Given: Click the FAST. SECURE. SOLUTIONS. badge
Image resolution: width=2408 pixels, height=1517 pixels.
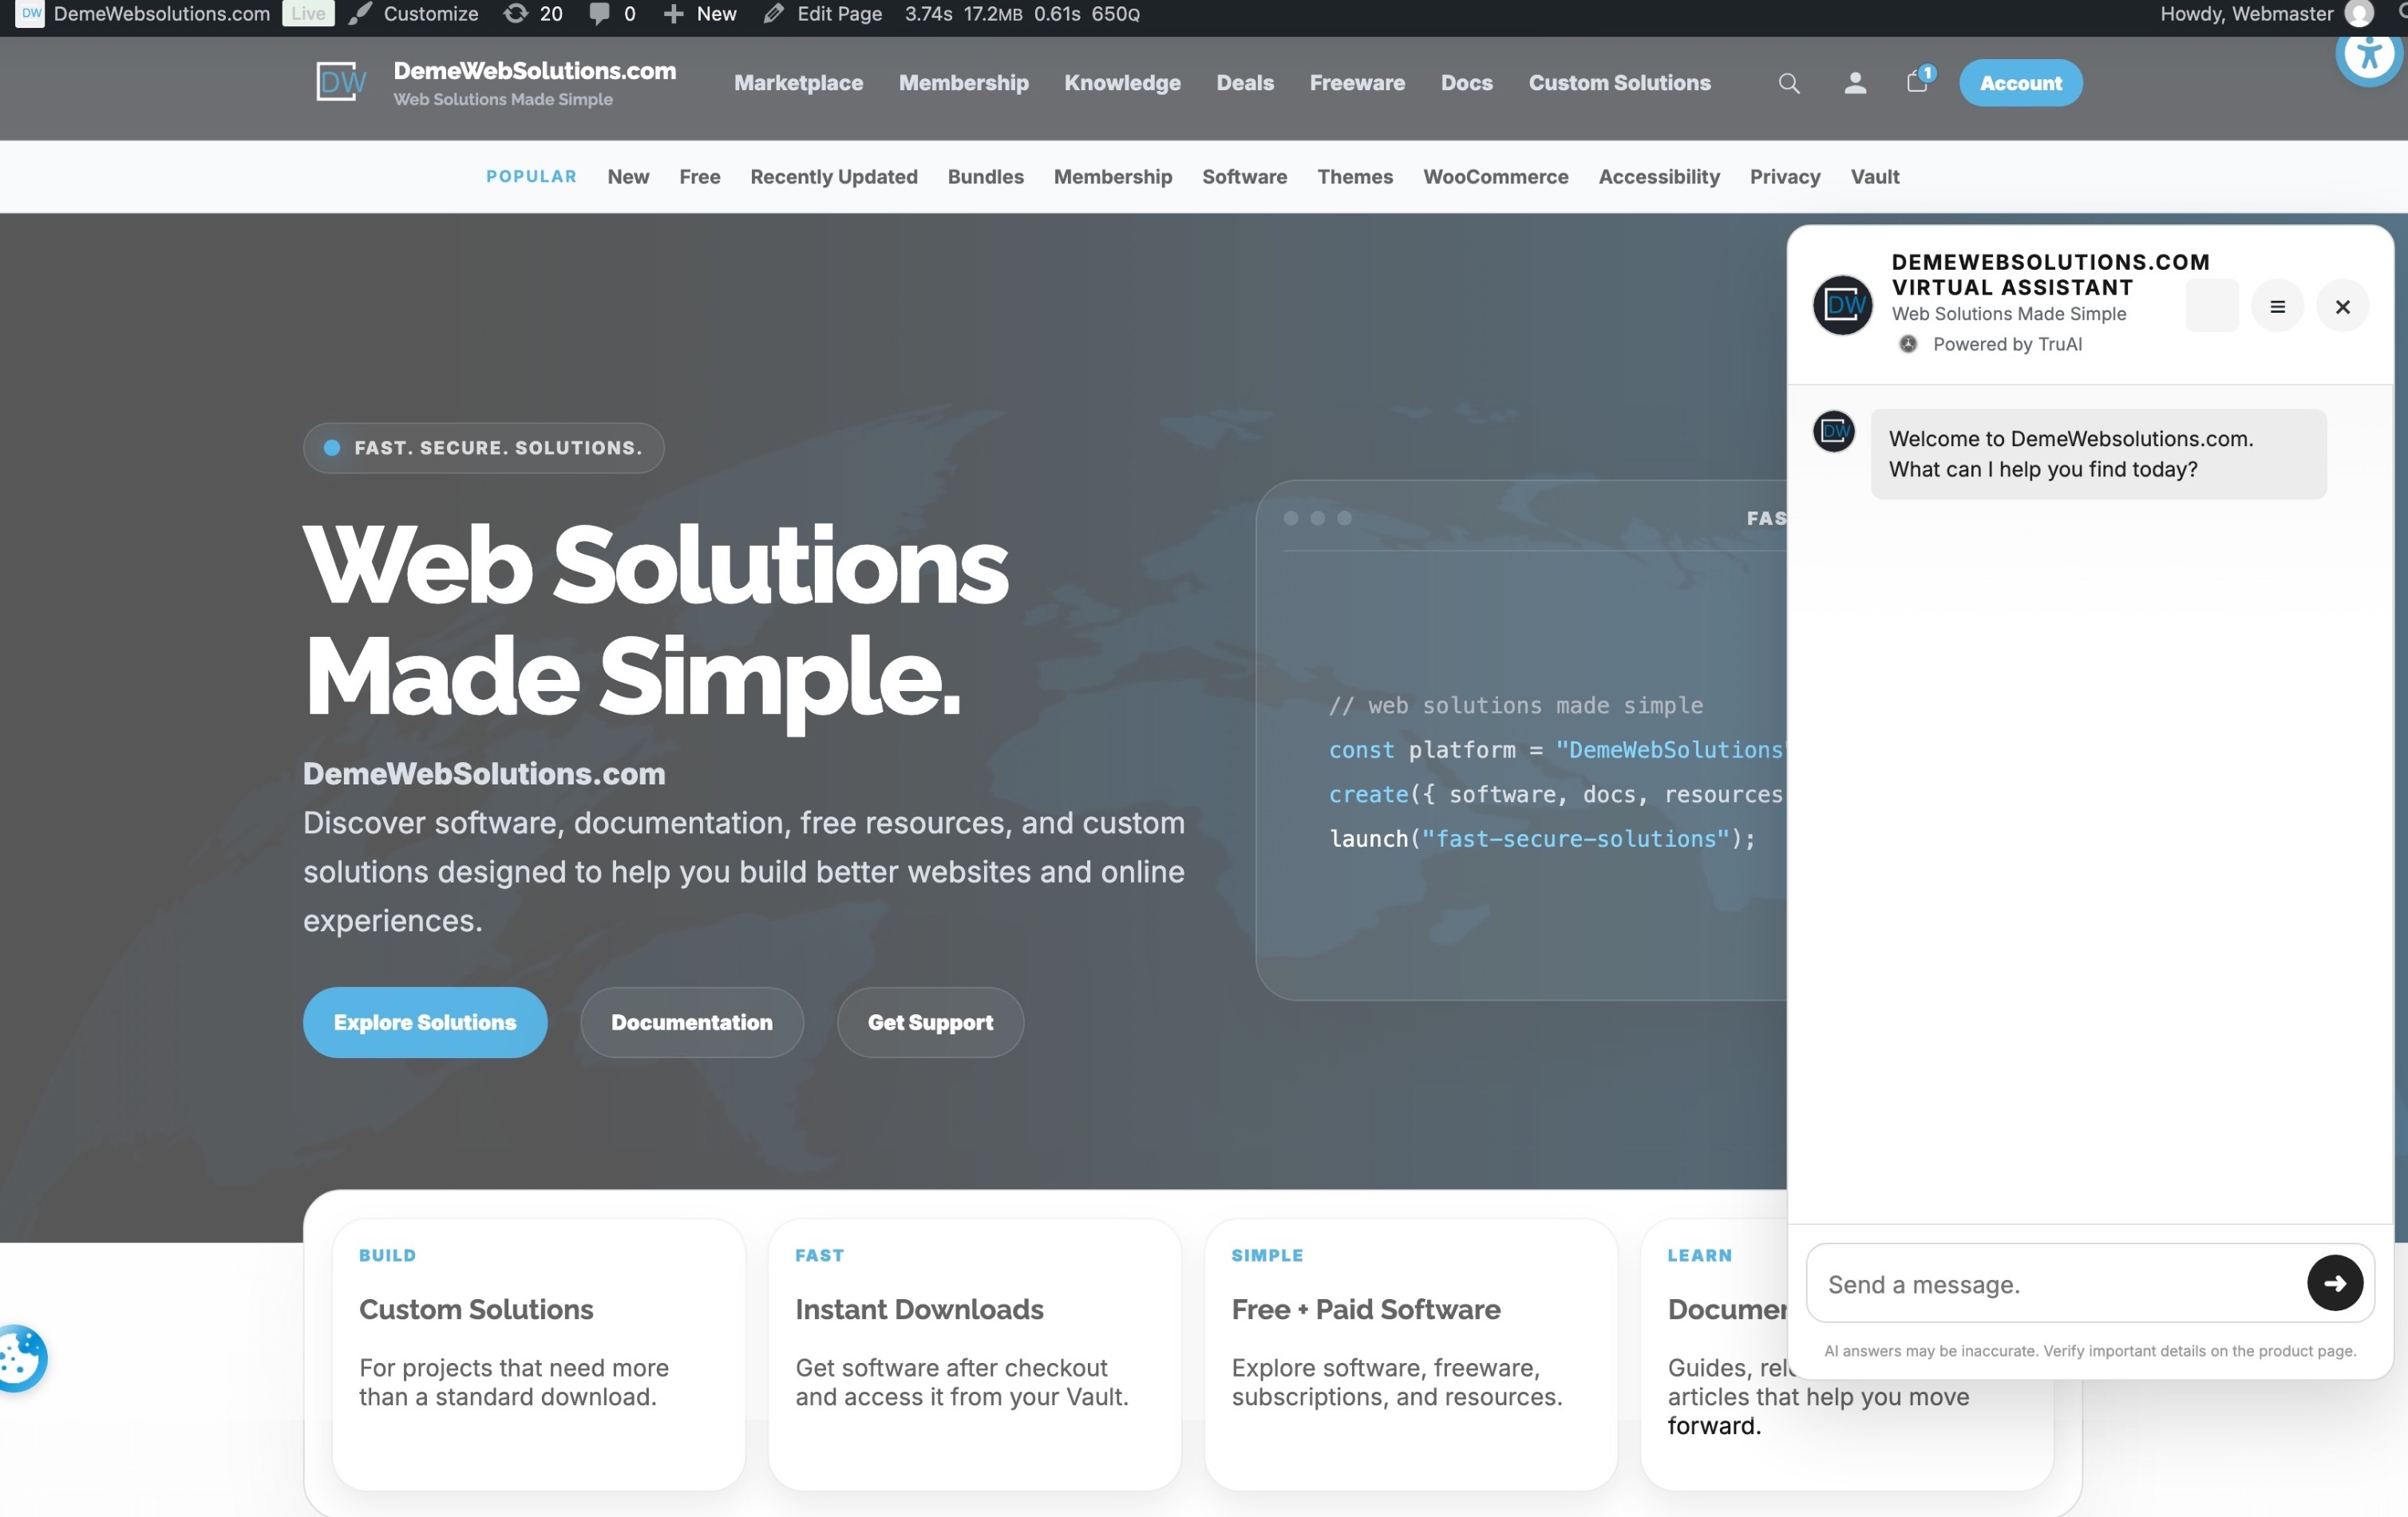Looking at the screenshot, I should [x=484, y=448].
